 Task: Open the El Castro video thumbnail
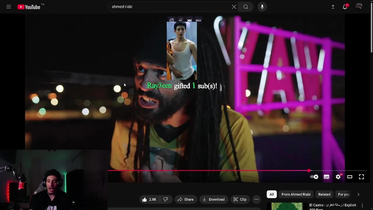pos(287,206)
